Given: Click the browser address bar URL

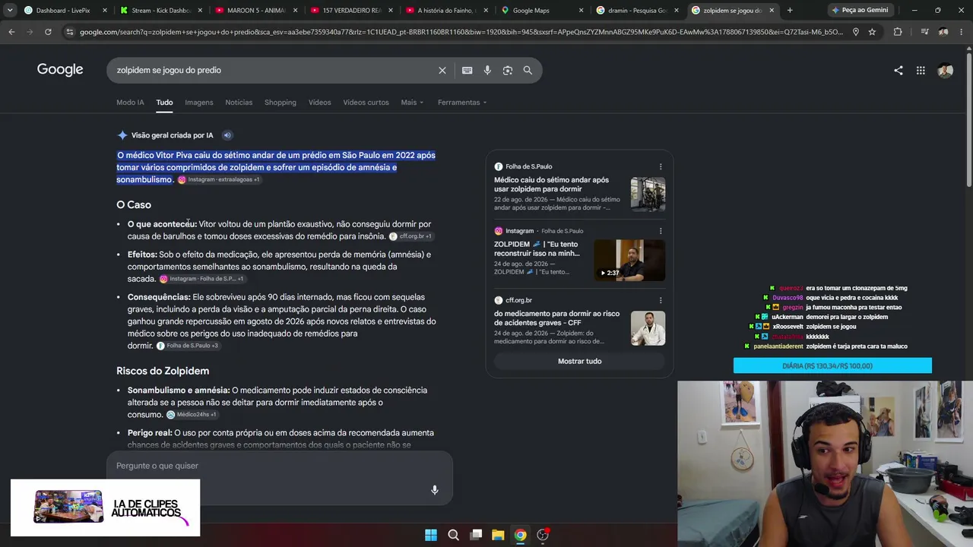Looking at the screenshot, I should click(461, 32).
